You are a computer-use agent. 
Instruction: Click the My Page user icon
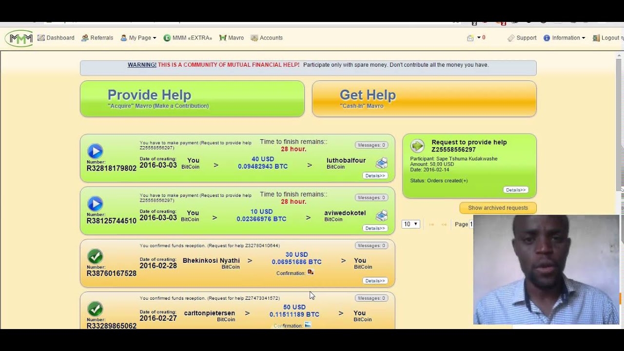tap(124, 38)
